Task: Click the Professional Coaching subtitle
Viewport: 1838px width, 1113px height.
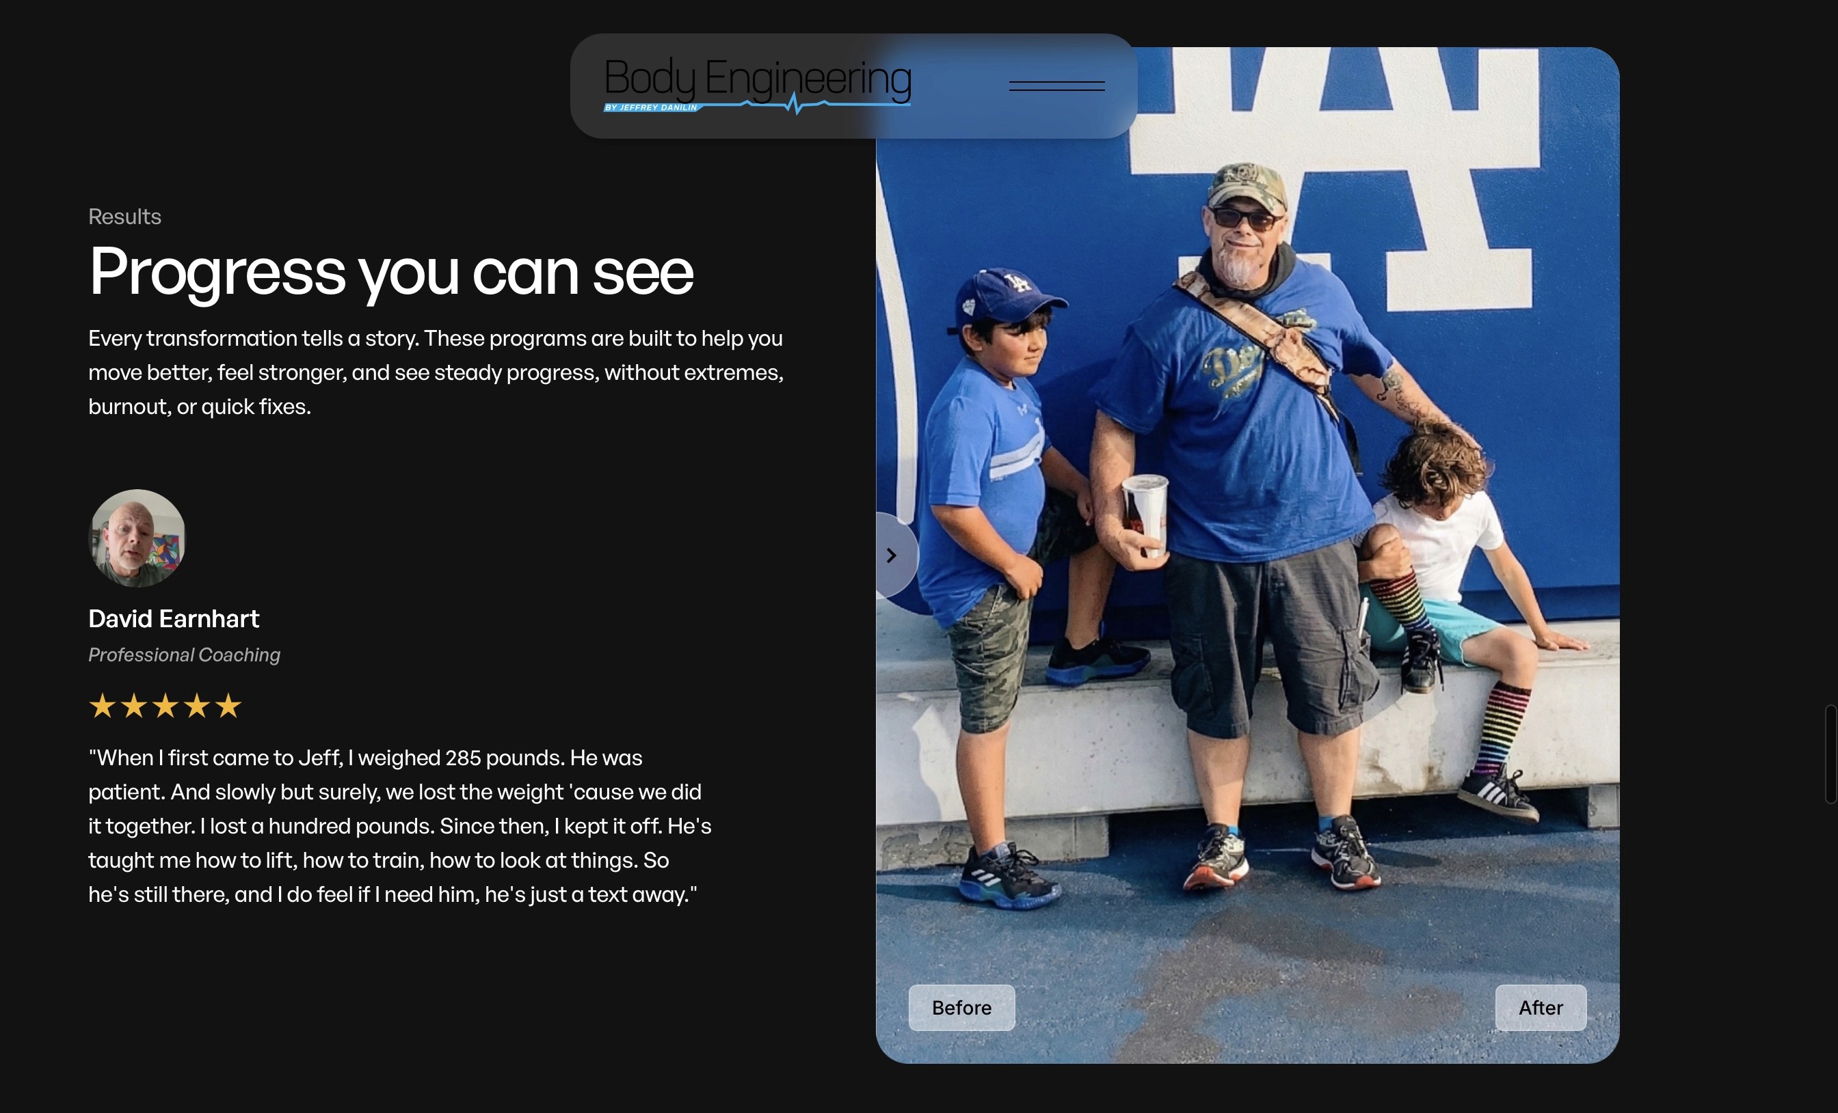Action: (x=184, y=655)
